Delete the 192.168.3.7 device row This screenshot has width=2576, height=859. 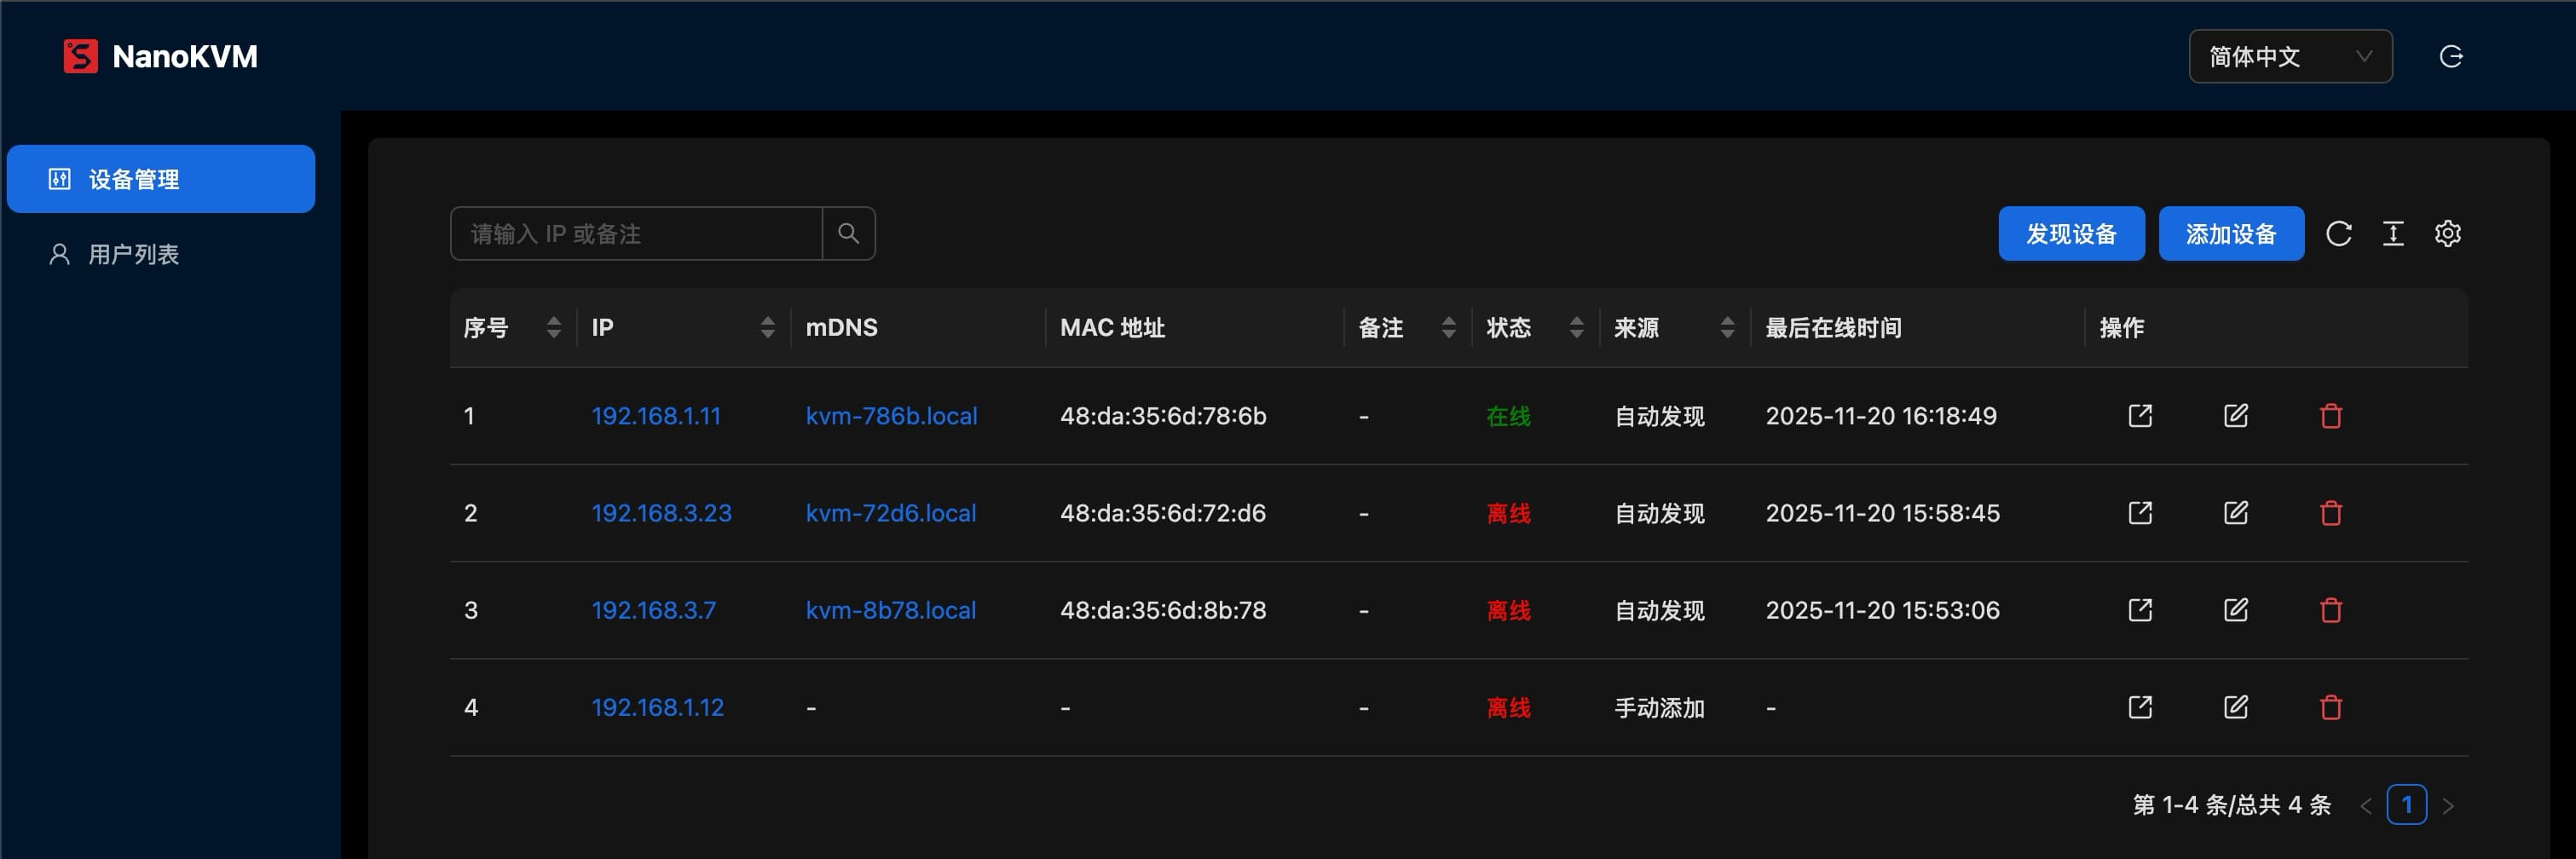click(x=2330, y=610)
